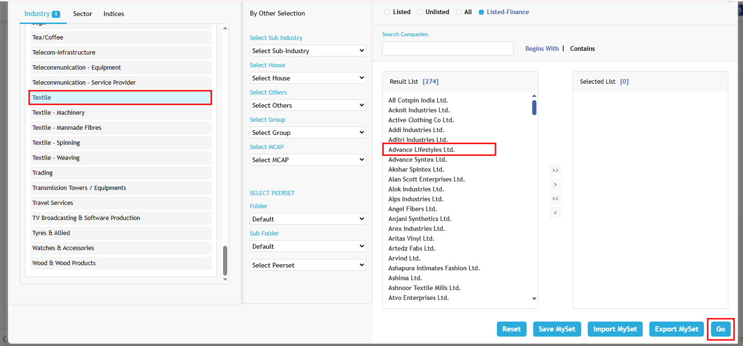Select the Unlisted radio button
This screenshot has height=346, width=743.
(x=420, y=12)
